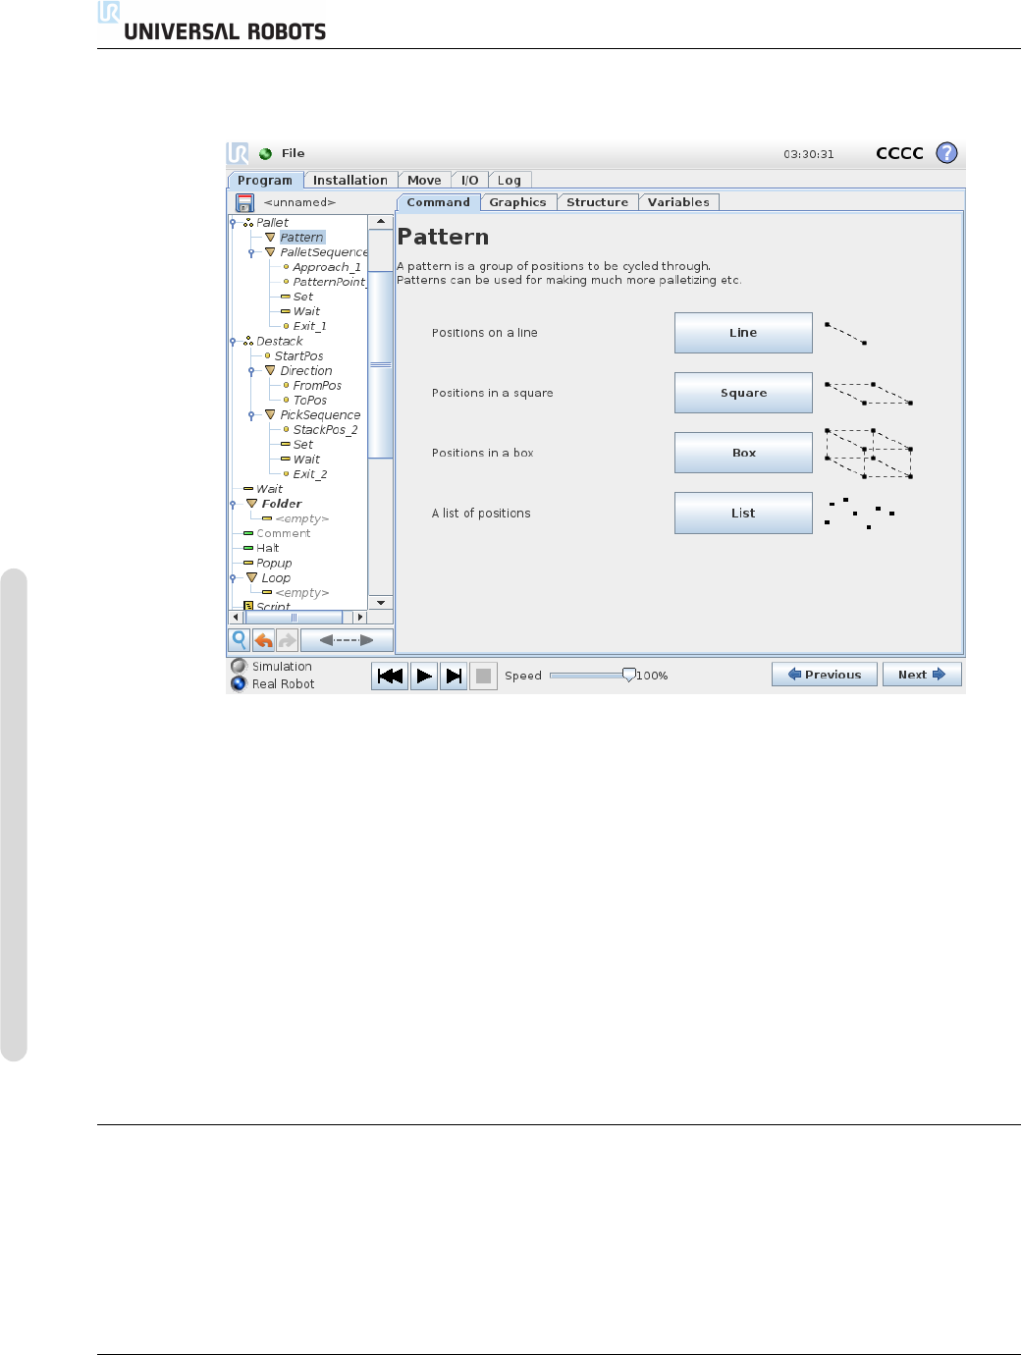Select the Exit_2 tree item
The width and height of the screenshot is (1021, 1355).
coord(310,474)
